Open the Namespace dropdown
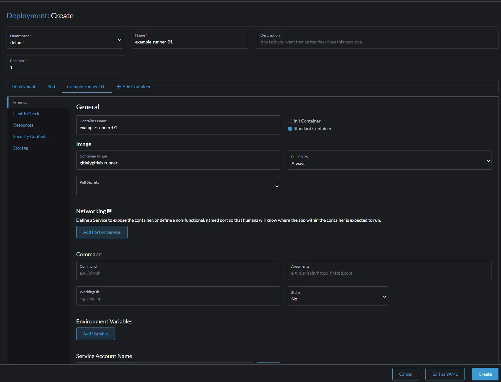This screenshot has width=501, height=382. click(65, 40)
